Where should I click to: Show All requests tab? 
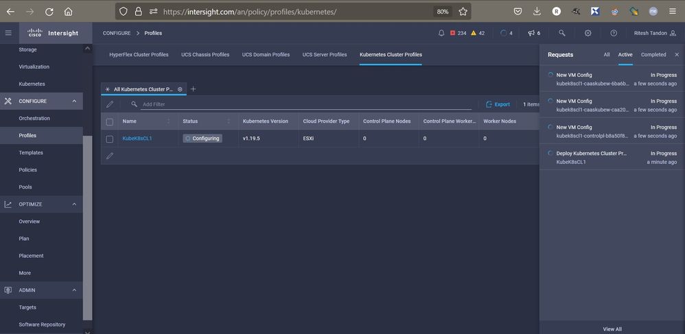point(606,55)
